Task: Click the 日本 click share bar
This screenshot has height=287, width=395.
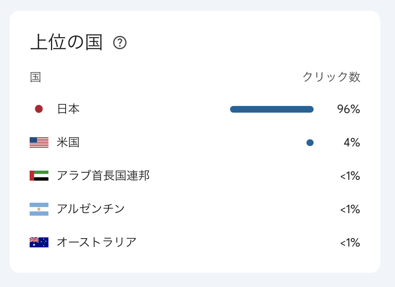Action: (271, 109)
